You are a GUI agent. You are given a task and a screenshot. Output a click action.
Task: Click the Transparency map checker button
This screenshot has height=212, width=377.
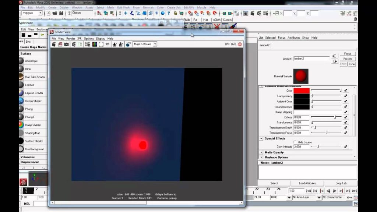coord(345,96)
